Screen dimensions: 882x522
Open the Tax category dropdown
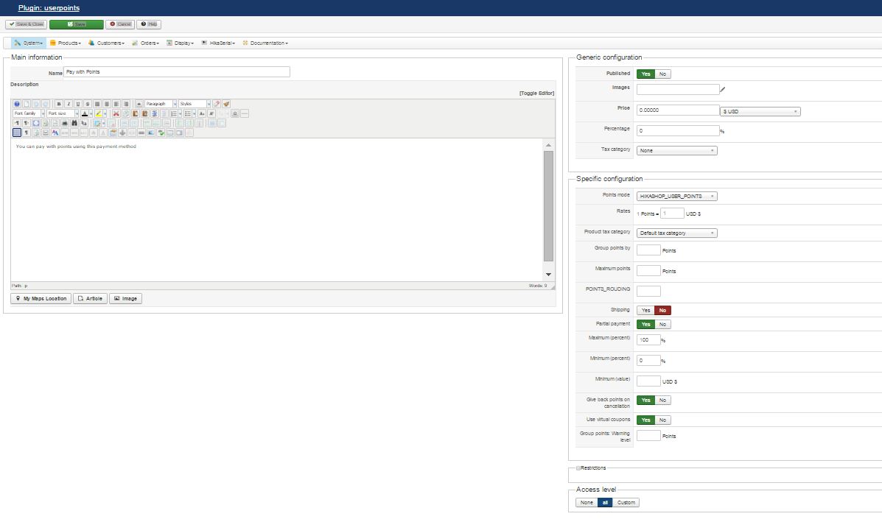[x=676, y=151]
